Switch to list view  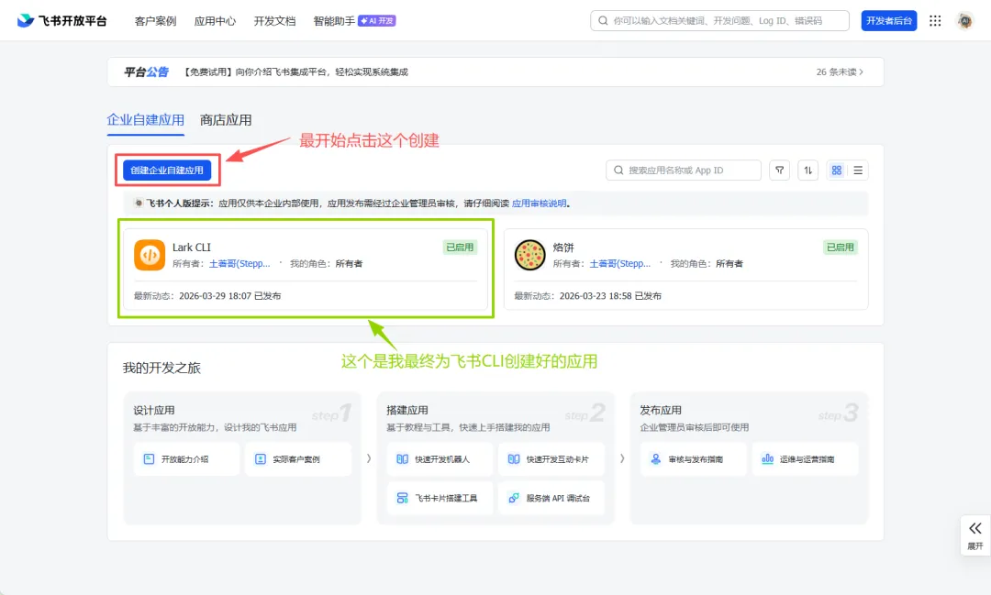(858, 170)
